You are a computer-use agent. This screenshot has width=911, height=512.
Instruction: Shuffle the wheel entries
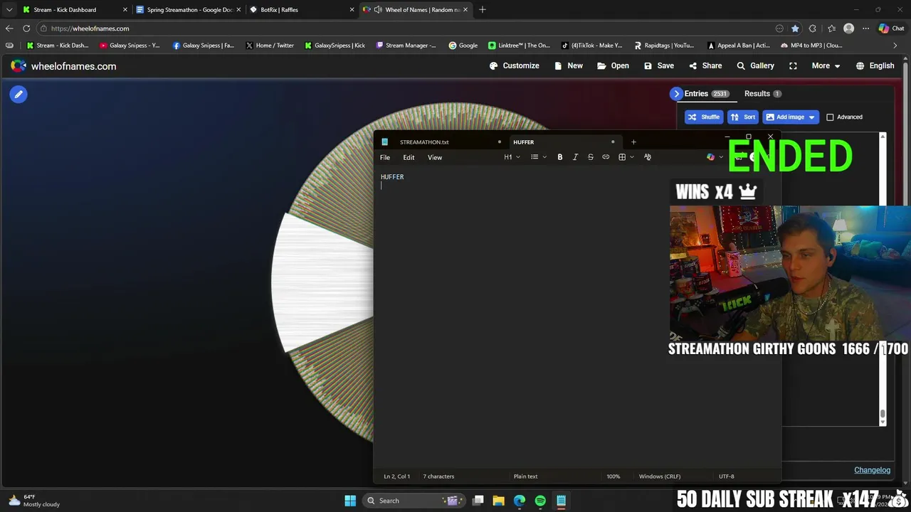pos(704,117)
